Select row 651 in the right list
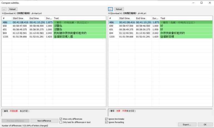Image resolution: width=214 pixels, height=128 pixels. 160,29
